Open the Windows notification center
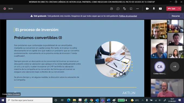Screen dimensions: 184x103 [180, 100]
